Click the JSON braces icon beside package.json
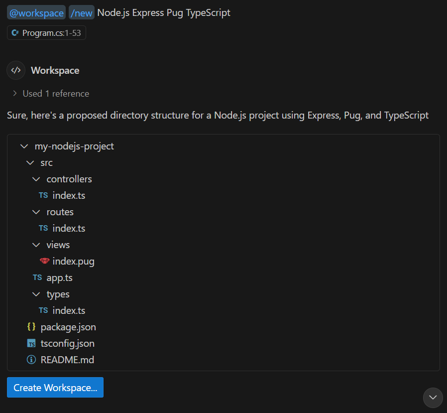The image size is (447, 413). click(x=31, y=327)
